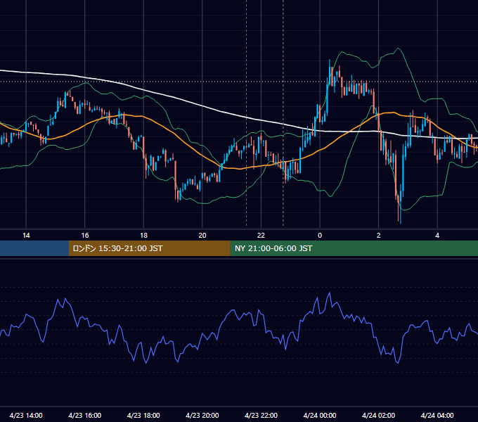Click the 4/23 22:00 label on oscillator axis
478x422 pixels.
click(x=261, y=415)
